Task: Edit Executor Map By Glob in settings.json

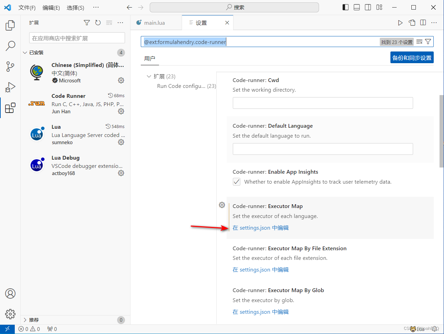Action: tap(261, 312)
